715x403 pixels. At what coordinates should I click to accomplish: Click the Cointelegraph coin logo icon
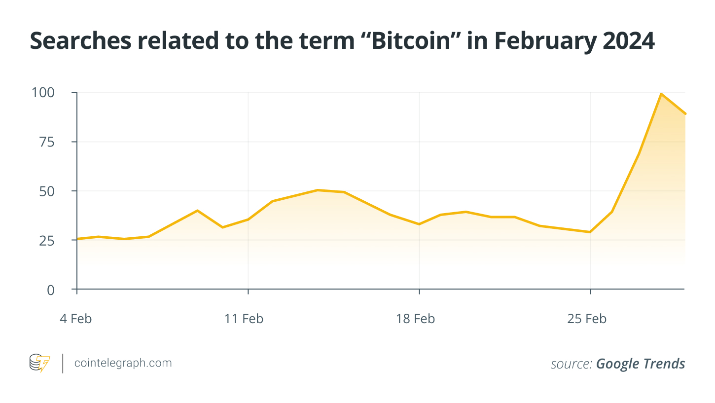(40, 364)
